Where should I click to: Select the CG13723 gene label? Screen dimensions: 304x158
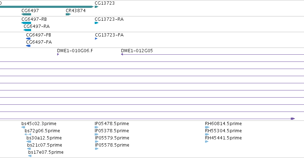105,3
